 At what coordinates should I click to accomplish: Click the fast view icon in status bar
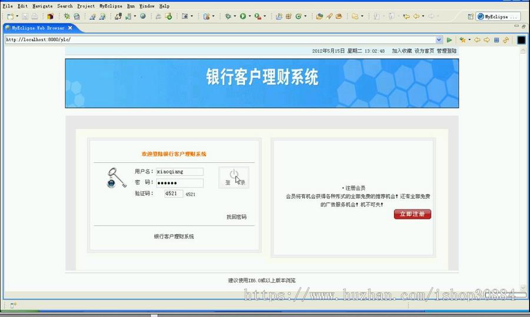click(x=13, y=305)
